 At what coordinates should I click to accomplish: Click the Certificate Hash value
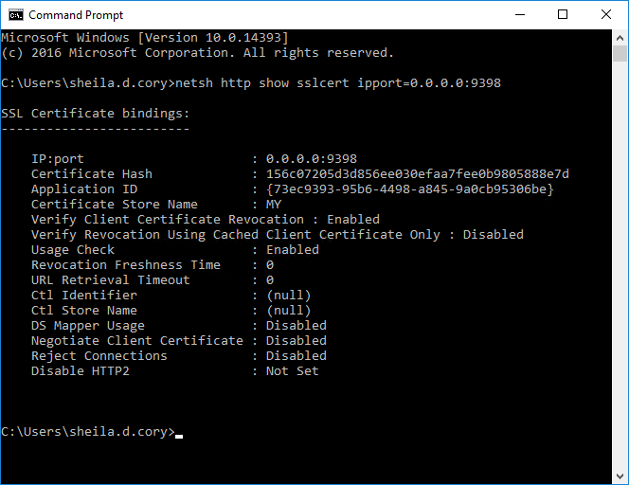[417, 174]
